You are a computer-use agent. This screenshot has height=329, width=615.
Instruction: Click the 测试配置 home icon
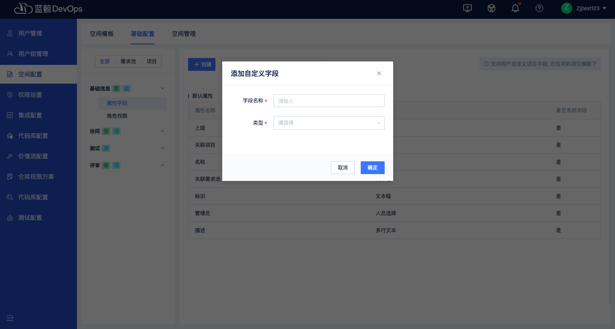[x=10, y=218]
